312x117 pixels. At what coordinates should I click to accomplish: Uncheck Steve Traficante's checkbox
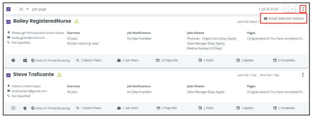pos(8,75)
